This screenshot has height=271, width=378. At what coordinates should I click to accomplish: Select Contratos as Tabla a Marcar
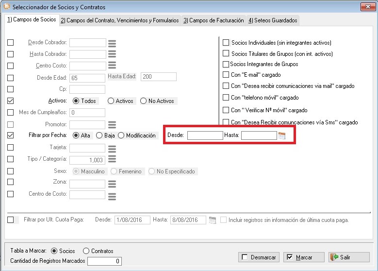[86, 251]
